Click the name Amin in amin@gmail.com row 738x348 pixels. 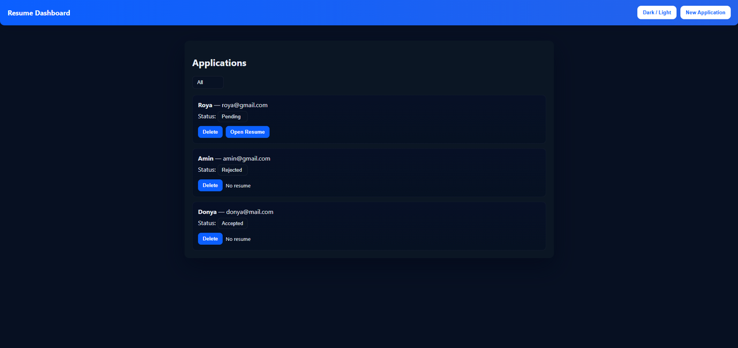[205, 158]
